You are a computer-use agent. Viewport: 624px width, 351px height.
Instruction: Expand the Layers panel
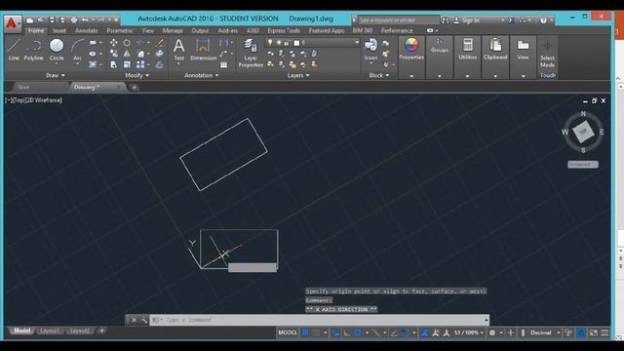pyautogui.click(x=298, y=75)
